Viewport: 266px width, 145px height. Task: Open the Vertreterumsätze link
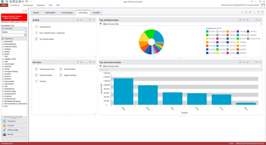click(46, 75)
